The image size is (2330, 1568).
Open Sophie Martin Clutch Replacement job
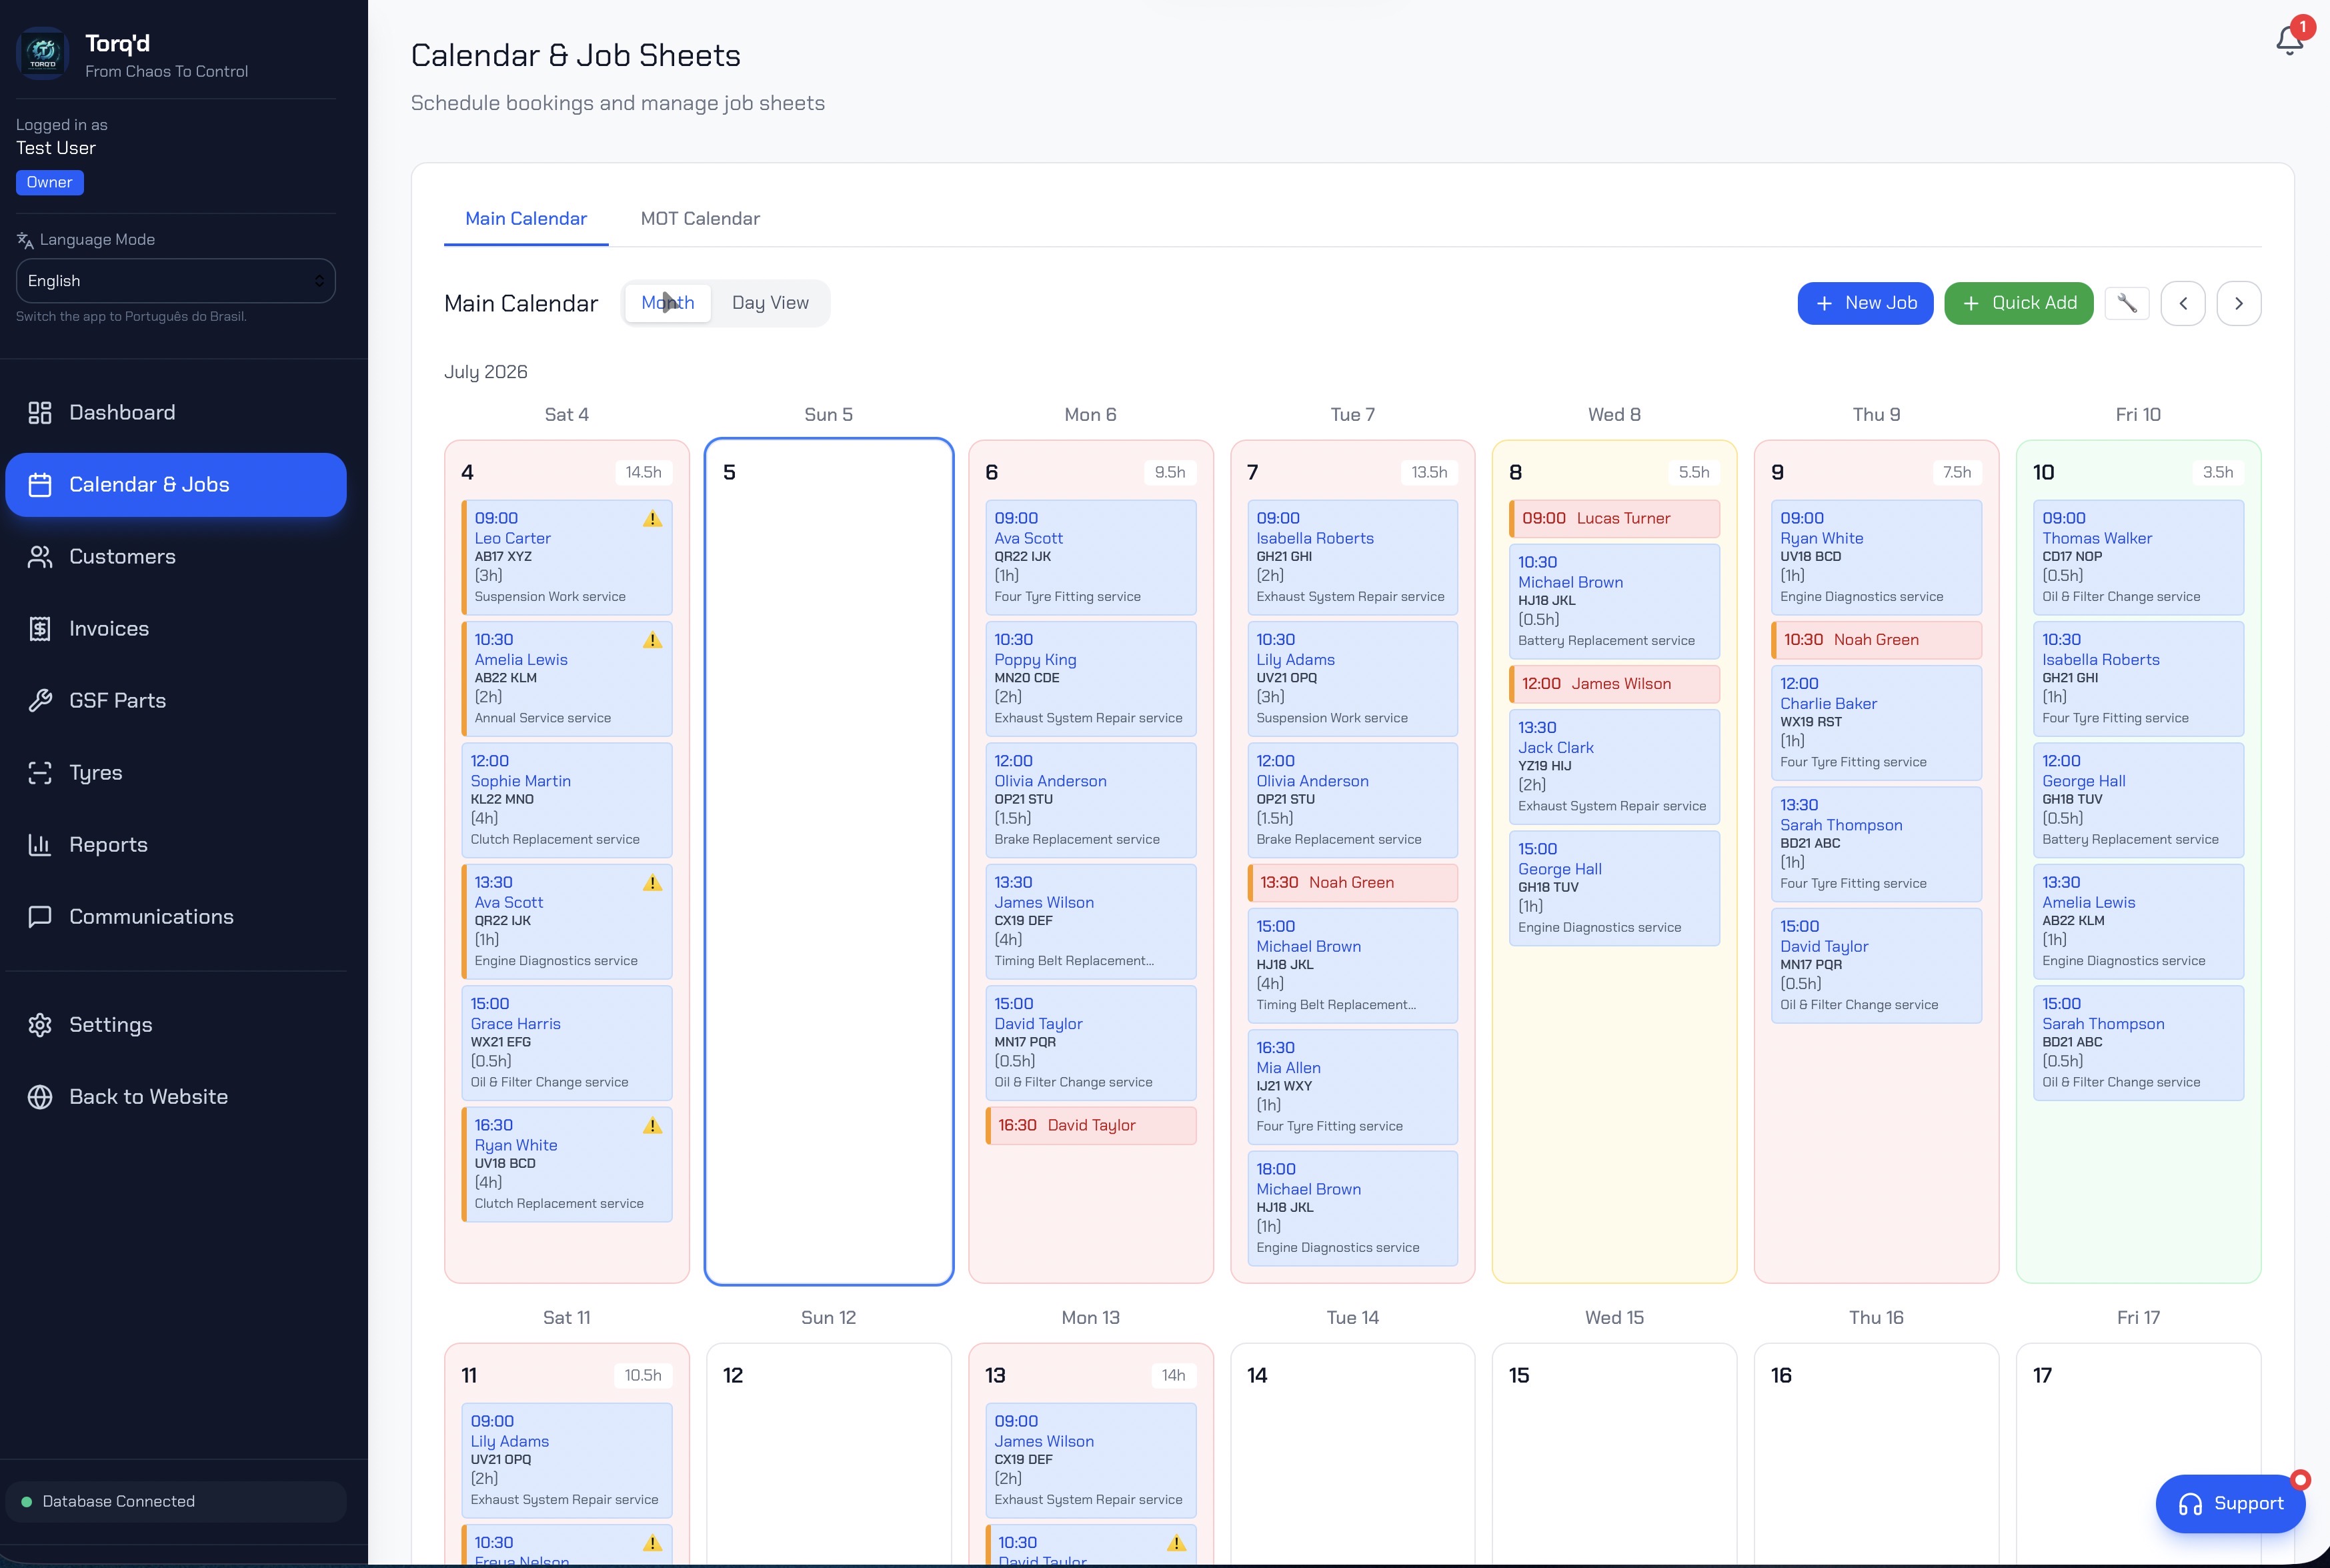567,800
